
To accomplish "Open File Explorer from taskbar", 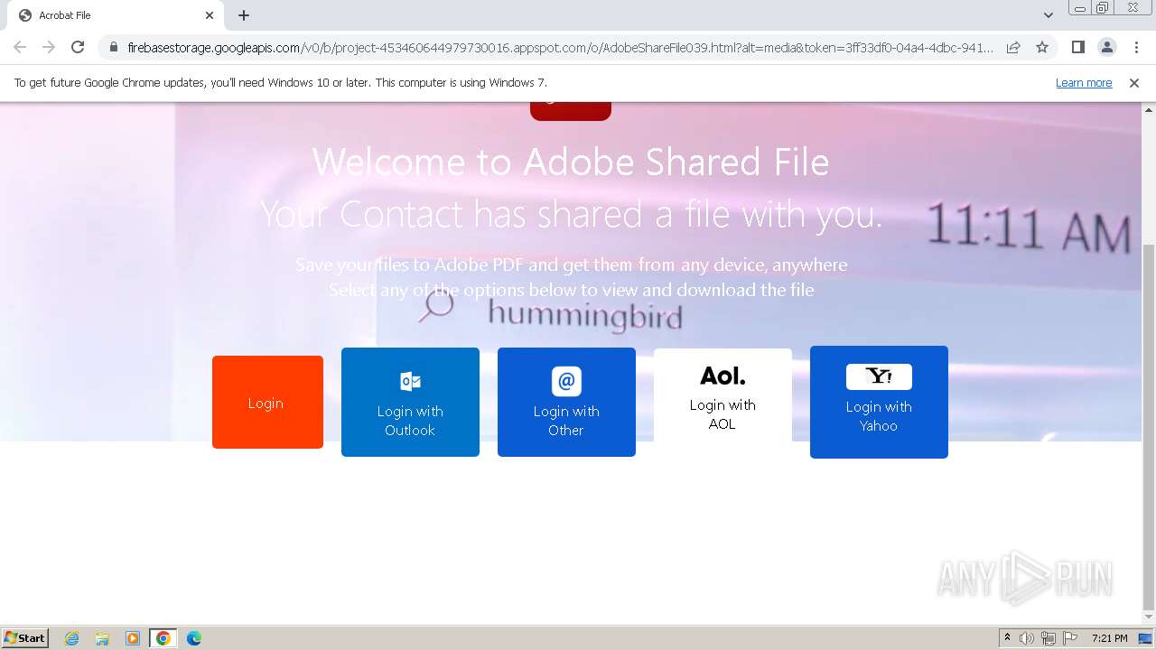I will click(x=102, y=638).
